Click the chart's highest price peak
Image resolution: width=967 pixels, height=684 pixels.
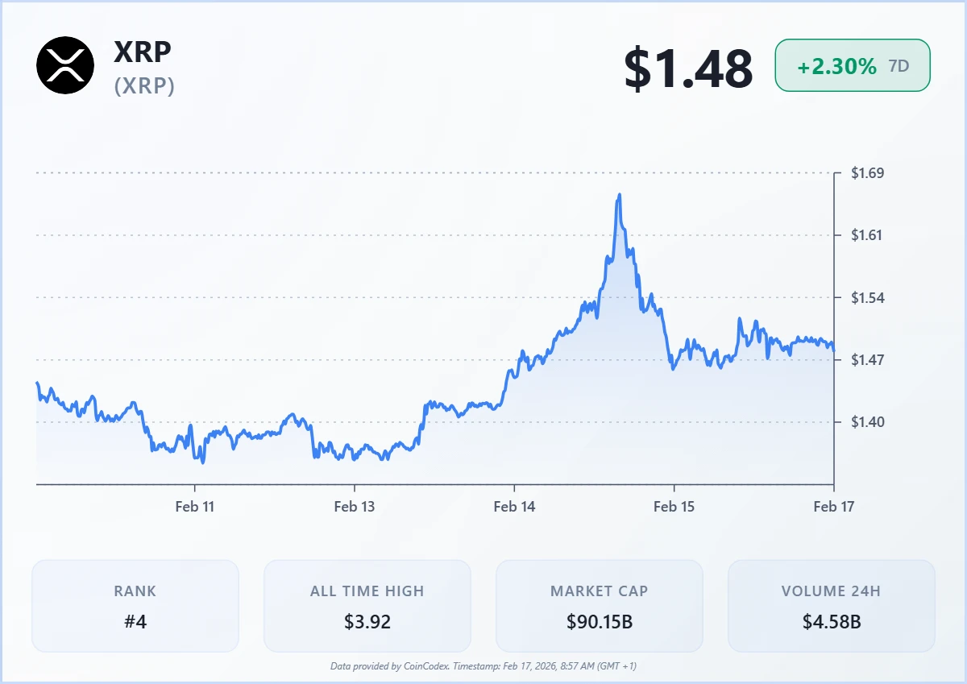[619, 195]
